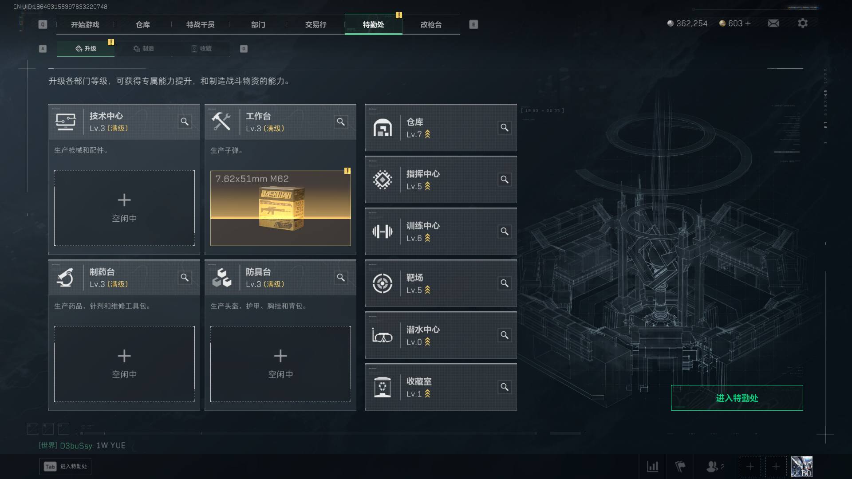Add currency with plus next to 603

(748, 24)
